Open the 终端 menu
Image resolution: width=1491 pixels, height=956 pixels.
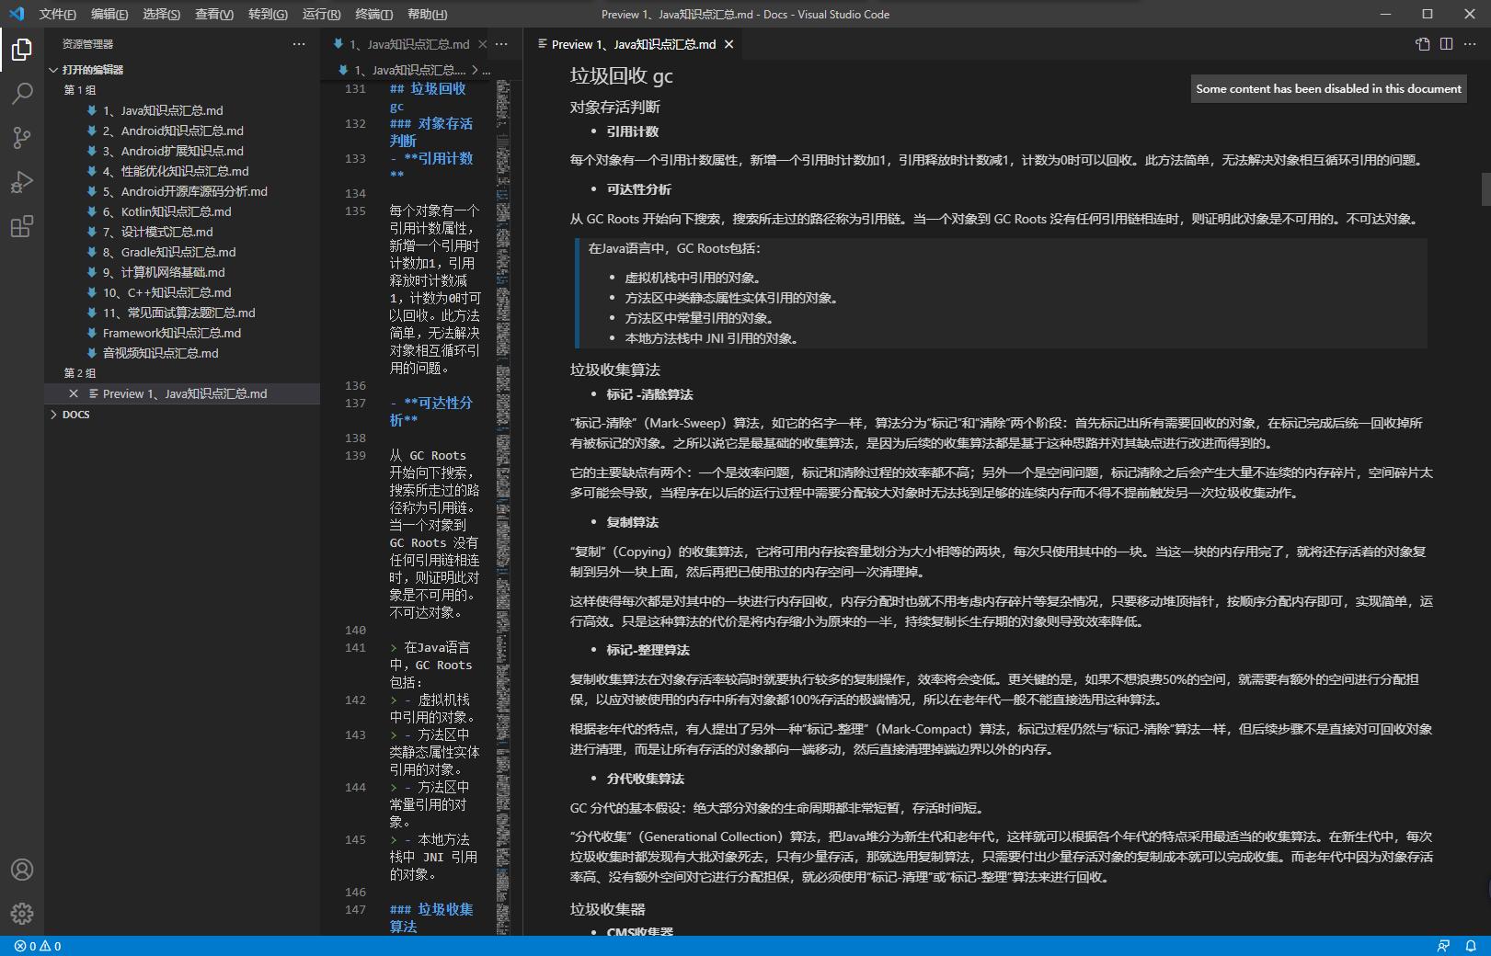373,14
